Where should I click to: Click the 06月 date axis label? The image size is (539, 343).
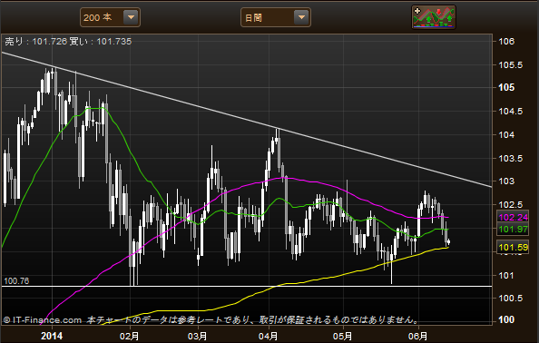click(418, 336)
